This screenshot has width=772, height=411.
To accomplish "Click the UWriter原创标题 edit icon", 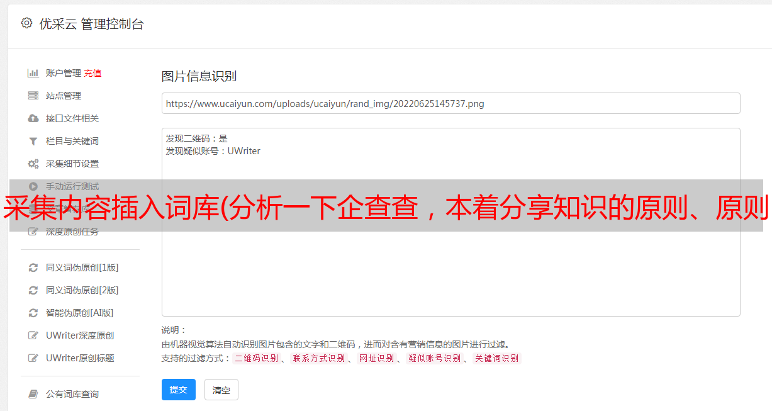I will (33, 358).
